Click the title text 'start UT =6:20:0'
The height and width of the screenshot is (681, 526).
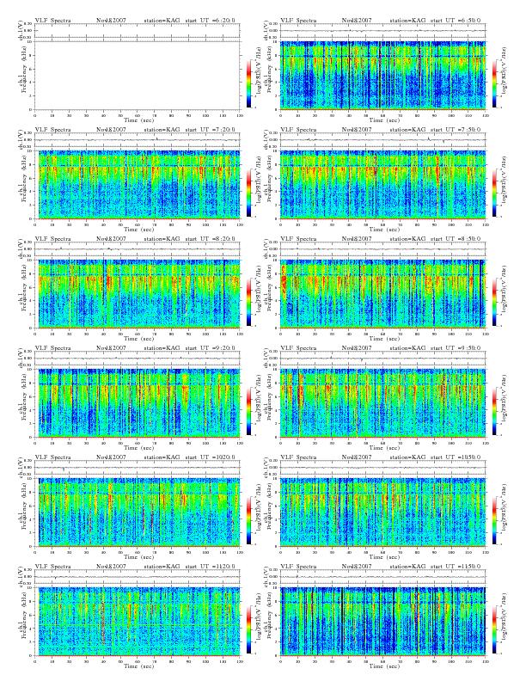pyautogui.click(x=210, y=21)
